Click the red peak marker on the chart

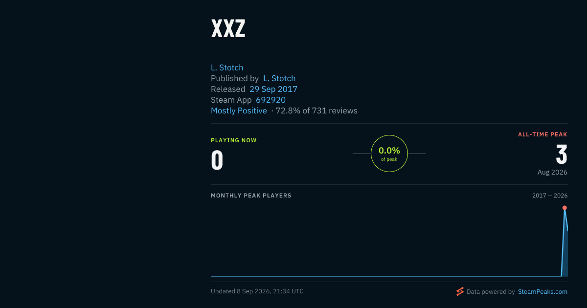564,208
